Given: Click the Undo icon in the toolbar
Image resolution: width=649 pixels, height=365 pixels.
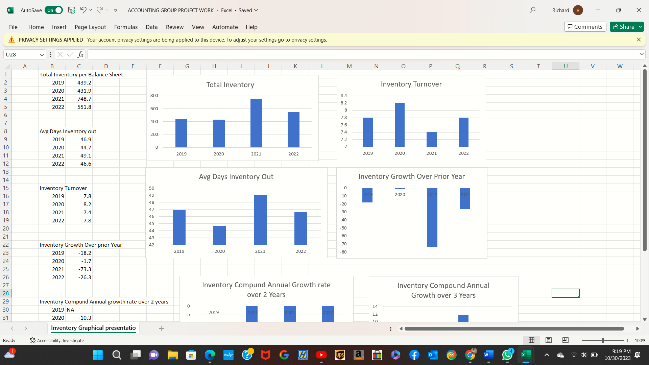Looking at the screenshot, I should (83, 10).
